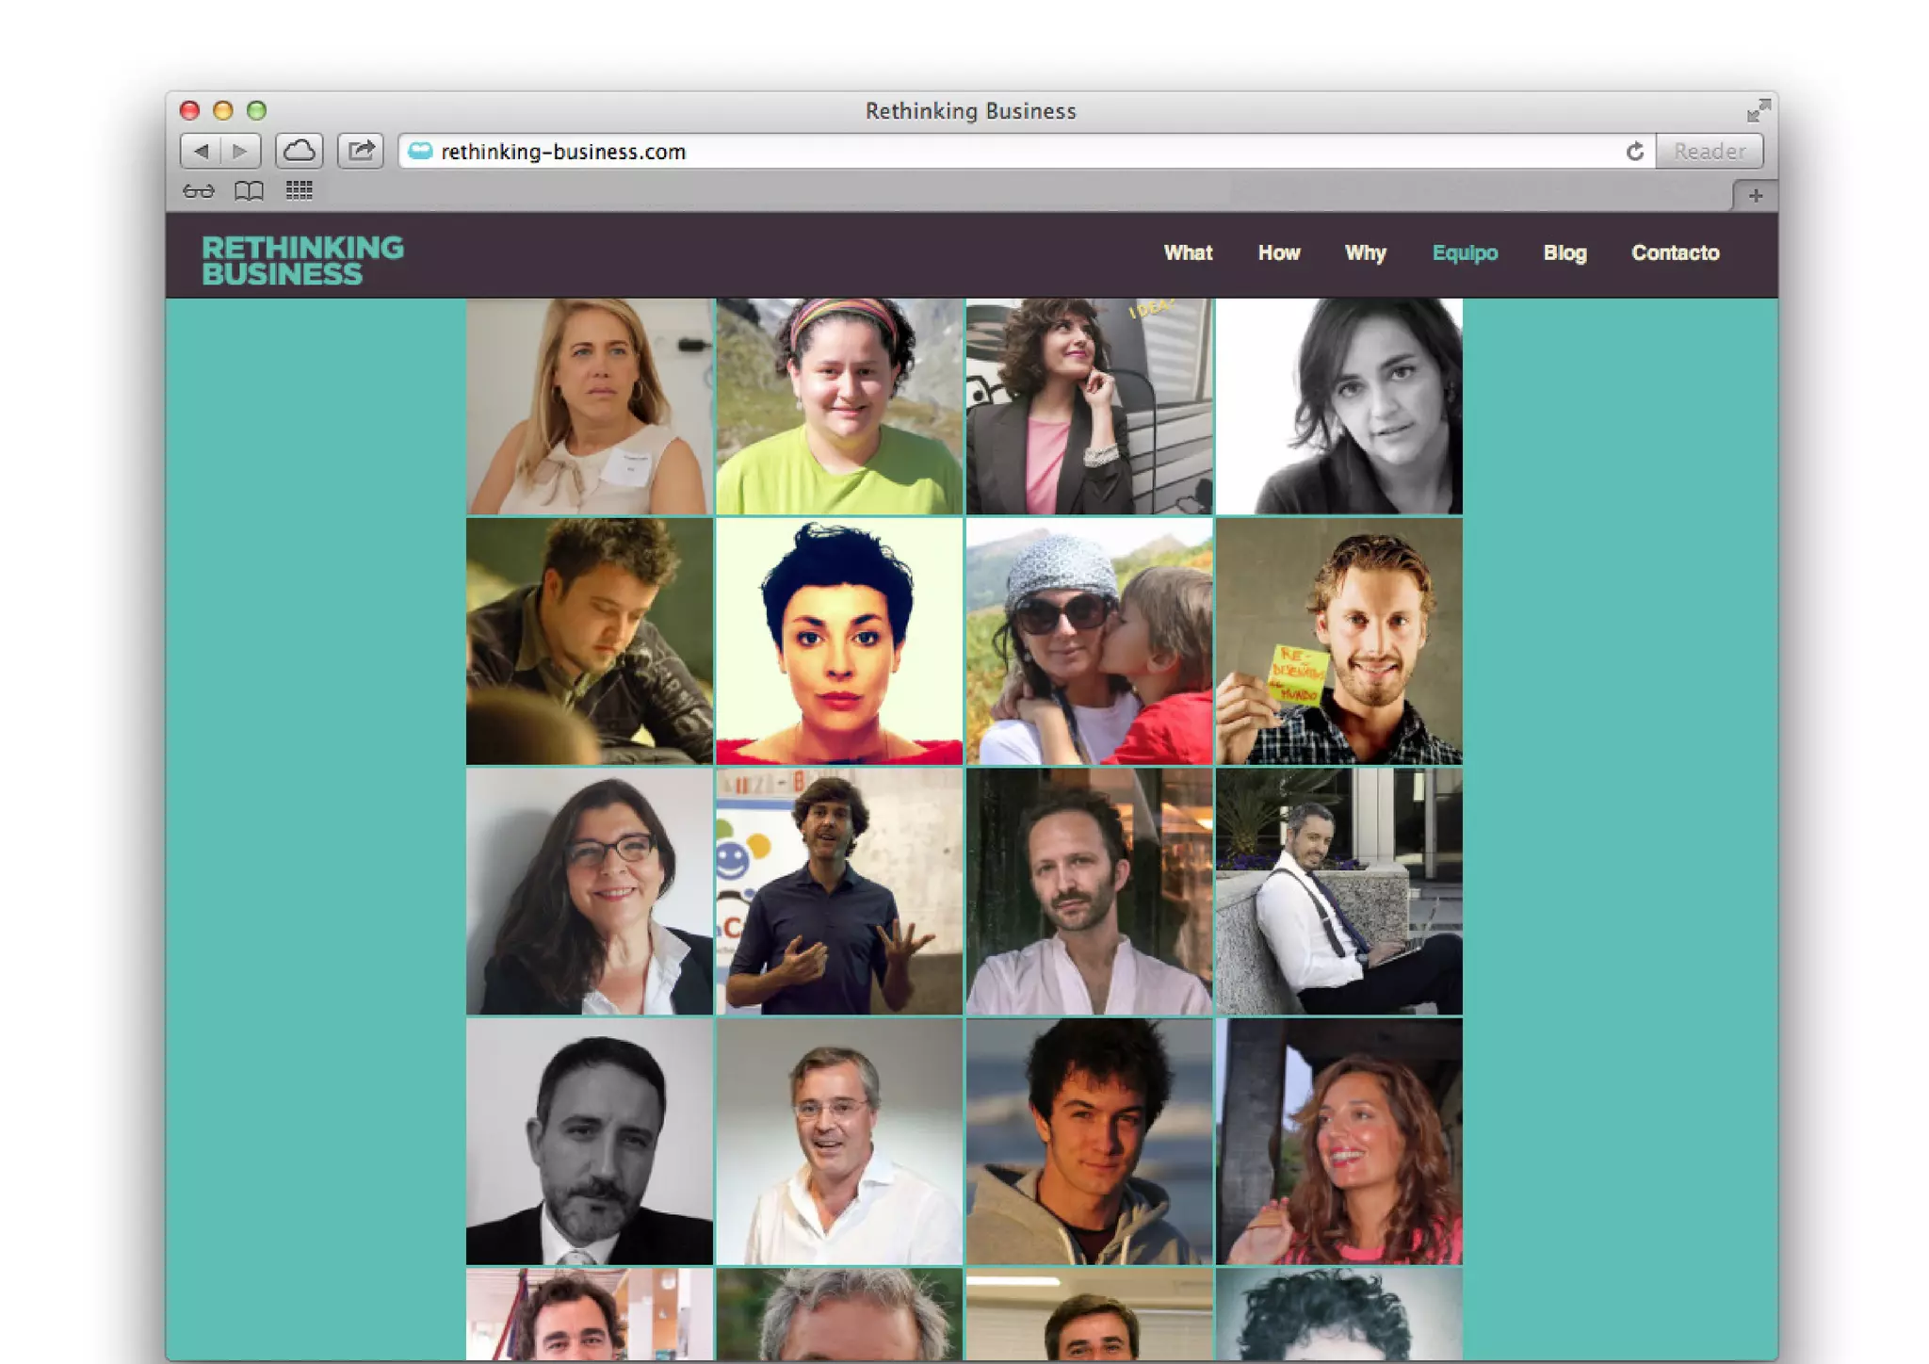The height and width of the screenshot is (1364, 1929).
Task: Open the iCloud Tabs cloud icon
Action: pyautogui.click(x=300, y=151)
